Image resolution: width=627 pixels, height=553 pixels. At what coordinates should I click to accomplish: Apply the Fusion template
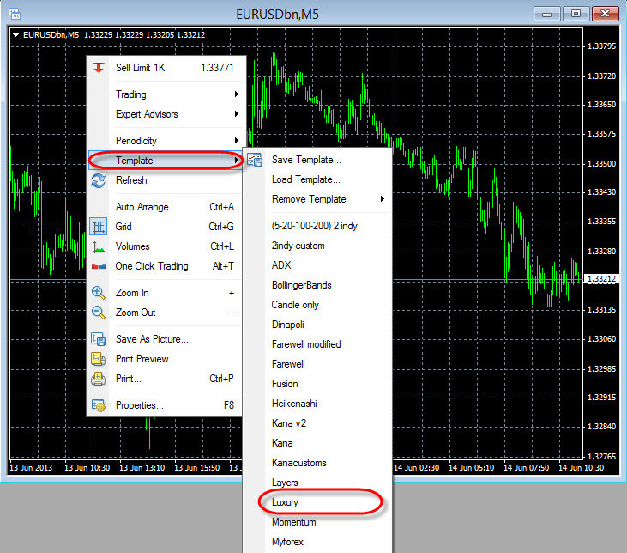pyautogui.click(x=317, y=384)
